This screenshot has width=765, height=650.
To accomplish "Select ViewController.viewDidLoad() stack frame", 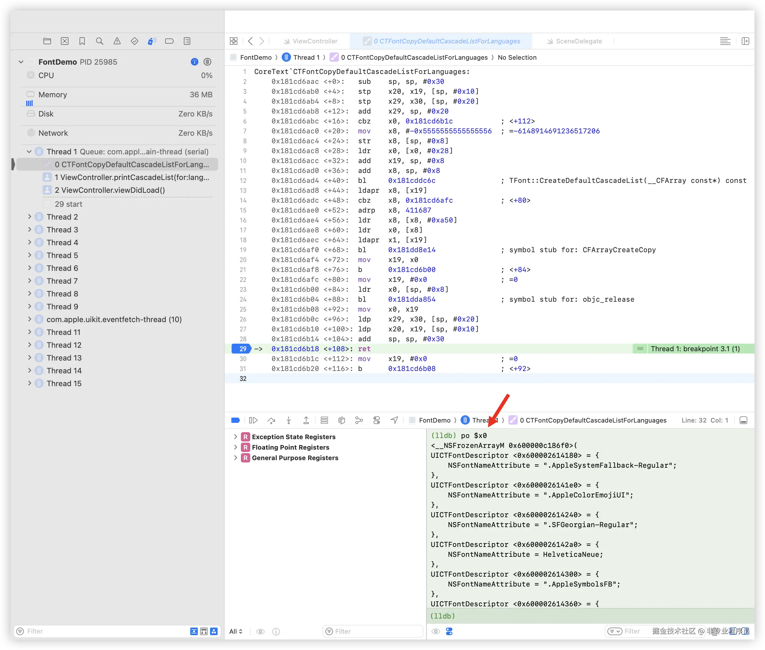I will [110, 190].
